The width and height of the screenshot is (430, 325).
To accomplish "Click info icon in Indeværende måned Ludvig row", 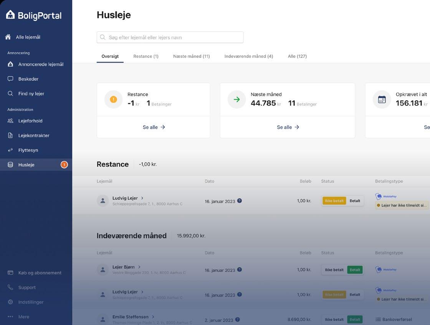I will 240,295.
